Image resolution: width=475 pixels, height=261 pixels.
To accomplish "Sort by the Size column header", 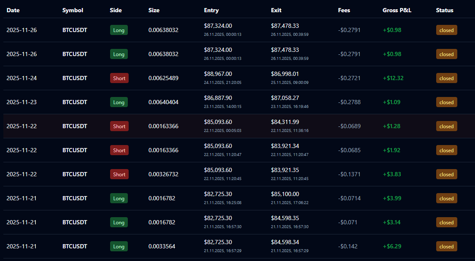I will point(154,10).
